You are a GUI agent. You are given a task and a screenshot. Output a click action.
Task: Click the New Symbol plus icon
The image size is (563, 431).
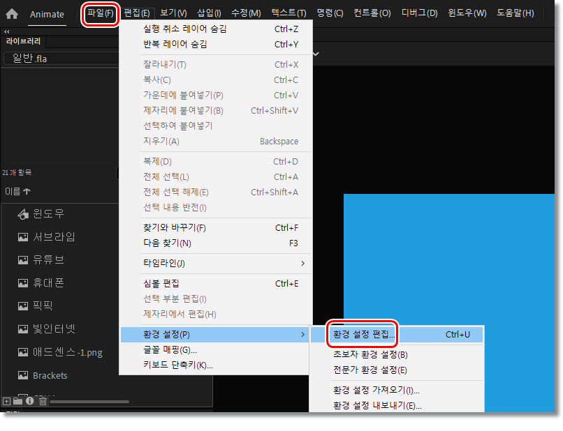[6, 401]
